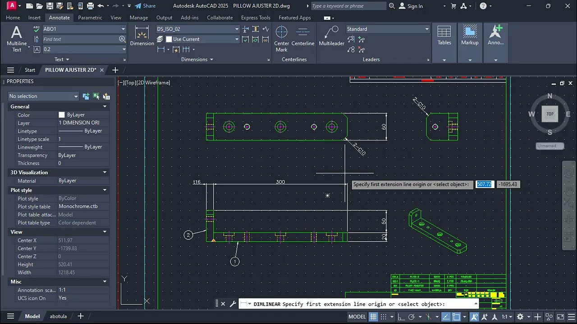
Task: Click the search magnifier icon
Action: tap(392, 6)
